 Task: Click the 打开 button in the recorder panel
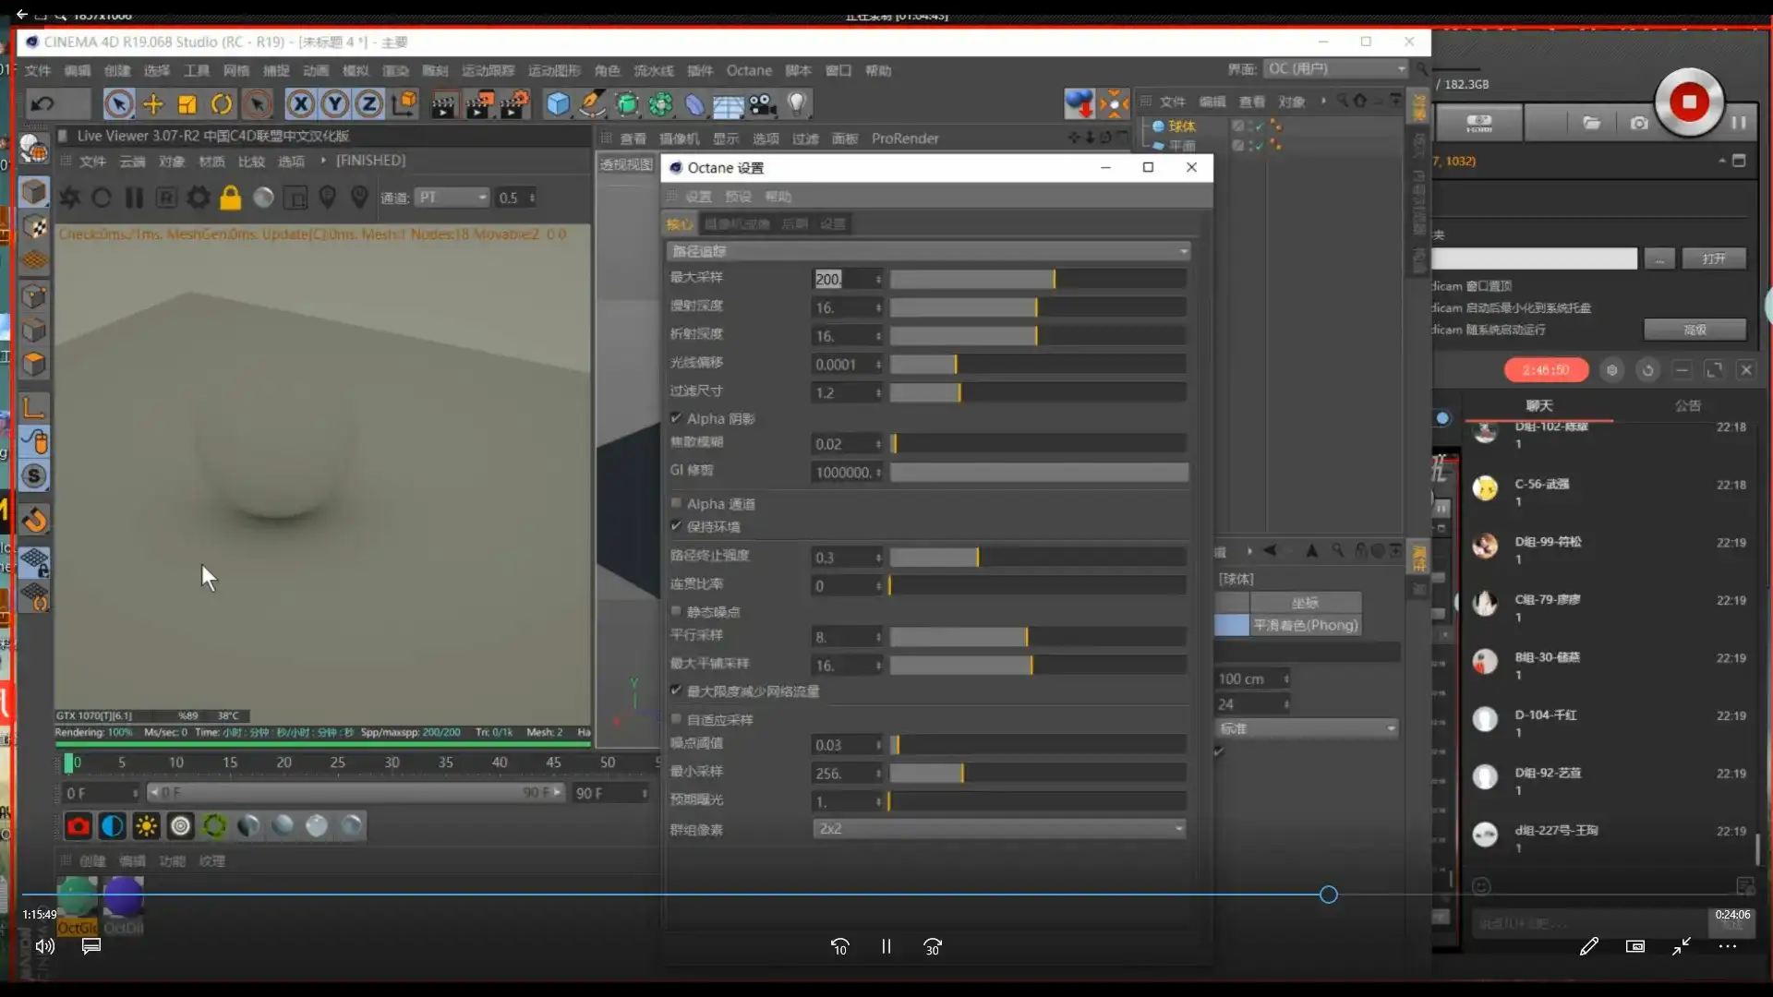pyautogui.click(x=1713, y=258)
